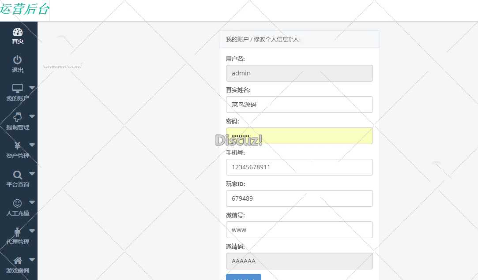Open the 平台查询 magnifier icon

pos(18,175)
